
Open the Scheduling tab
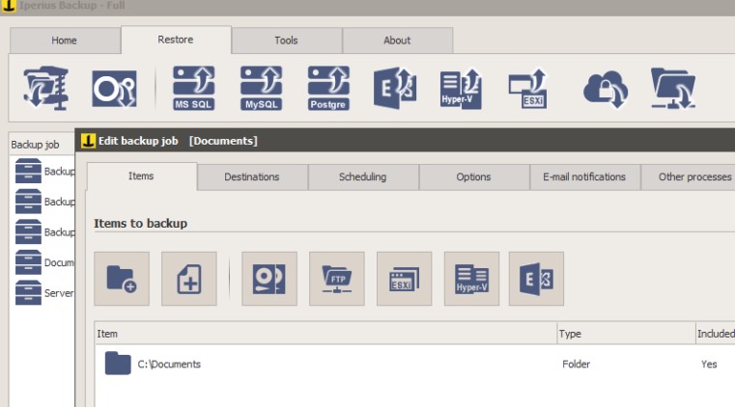(363, 176)
